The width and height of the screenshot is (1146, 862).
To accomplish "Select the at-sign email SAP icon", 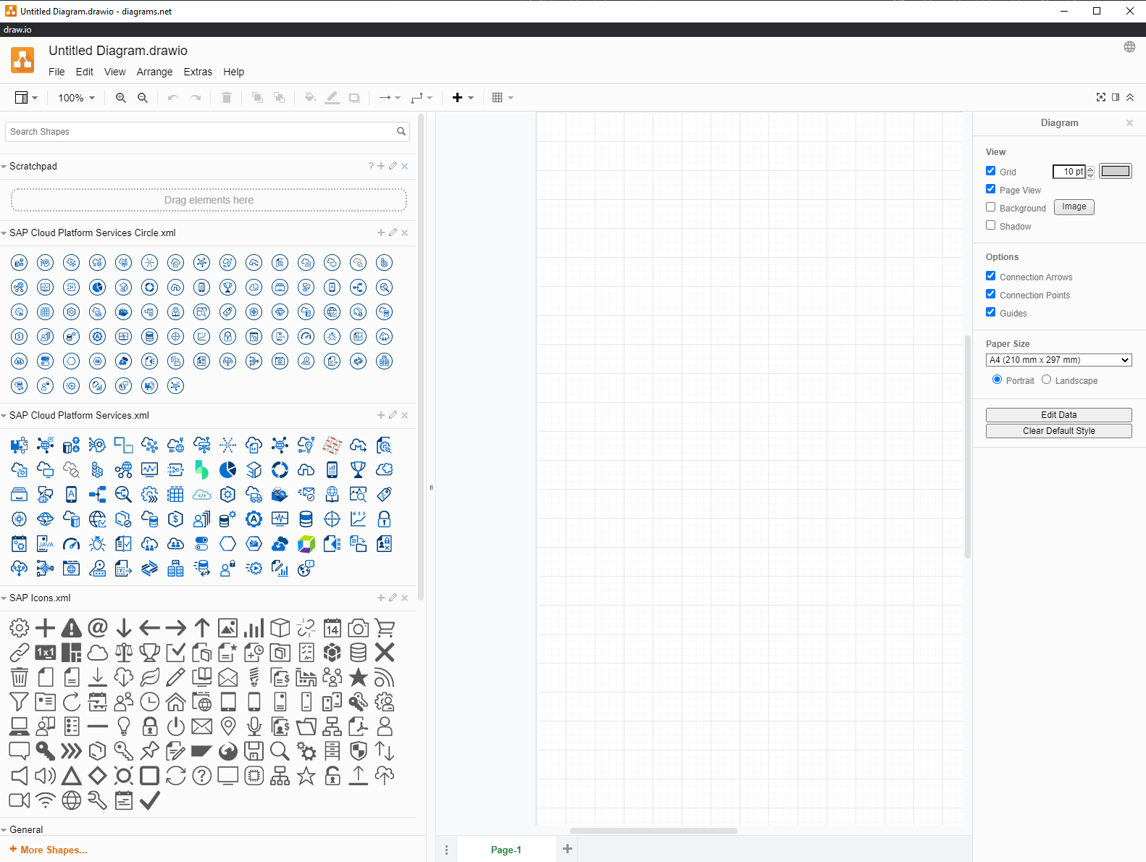I will (97, 628).
